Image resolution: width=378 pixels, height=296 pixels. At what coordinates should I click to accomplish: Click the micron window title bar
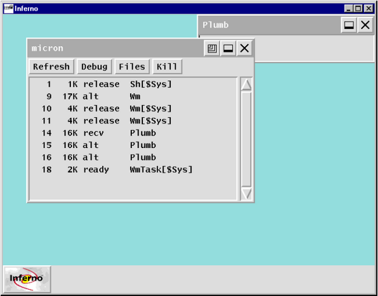click(x=116, y=48)
